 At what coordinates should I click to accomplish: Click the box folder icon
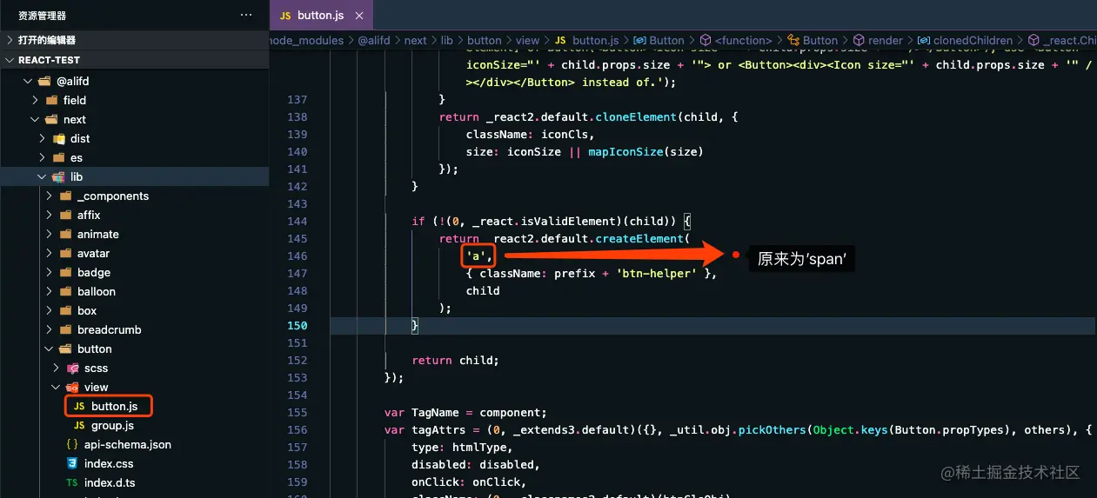(65, 310)
